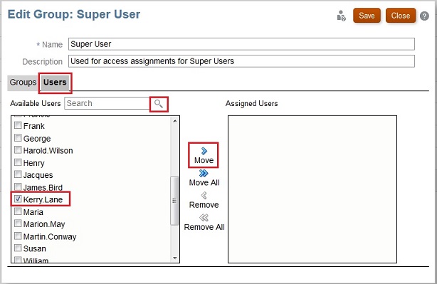The image size is (437, 284).
Task: Click the Available Users label
Action: [x=36, y=104]
